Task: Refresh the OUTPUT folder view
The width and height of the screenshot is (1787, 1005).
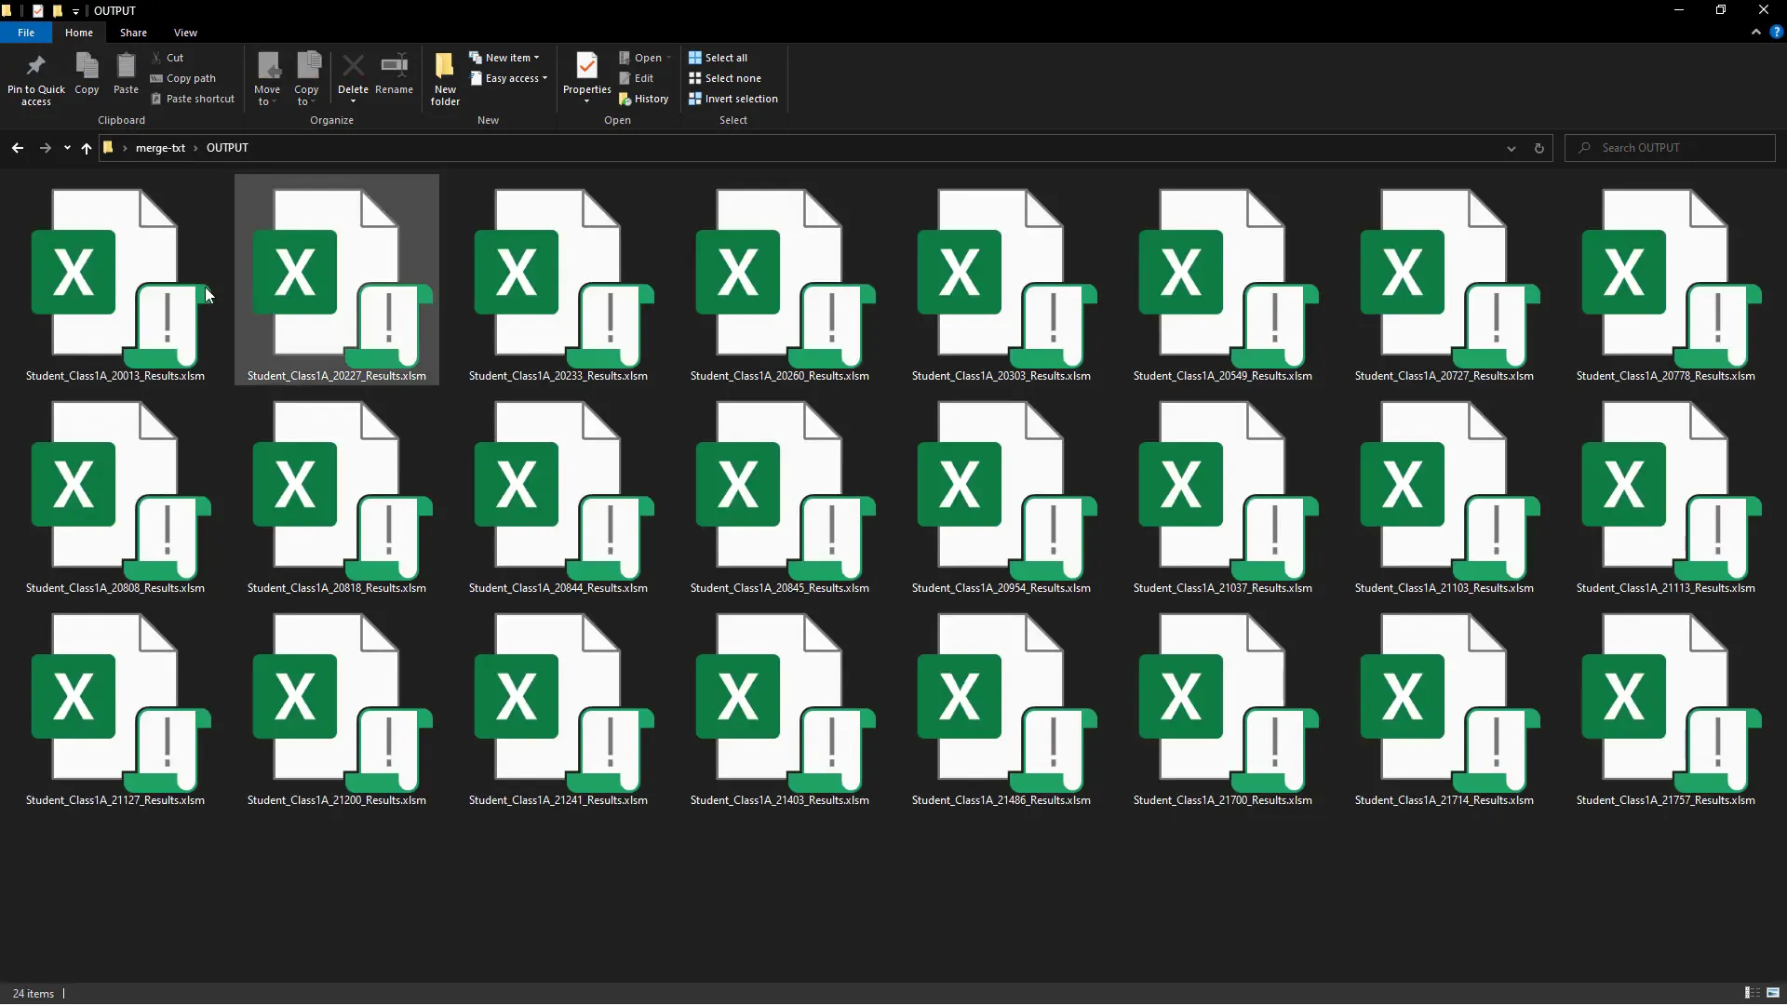Action: (x=1538, y=148)
